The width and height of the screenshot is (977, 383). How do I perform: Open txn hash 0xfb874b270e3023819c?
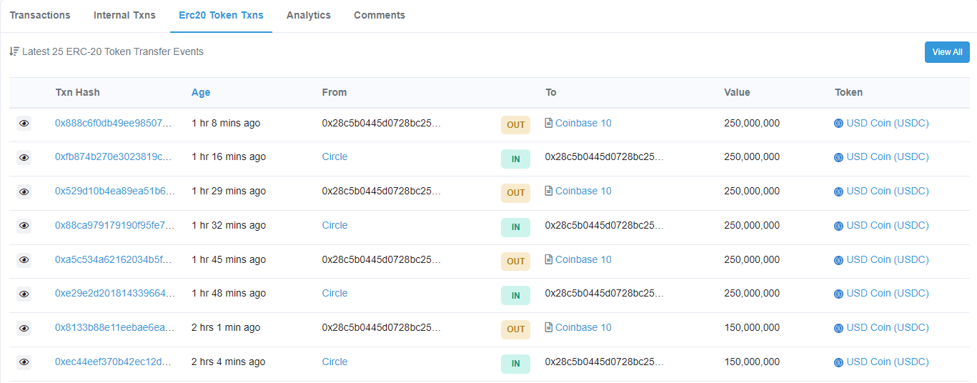tap(114, 156)
